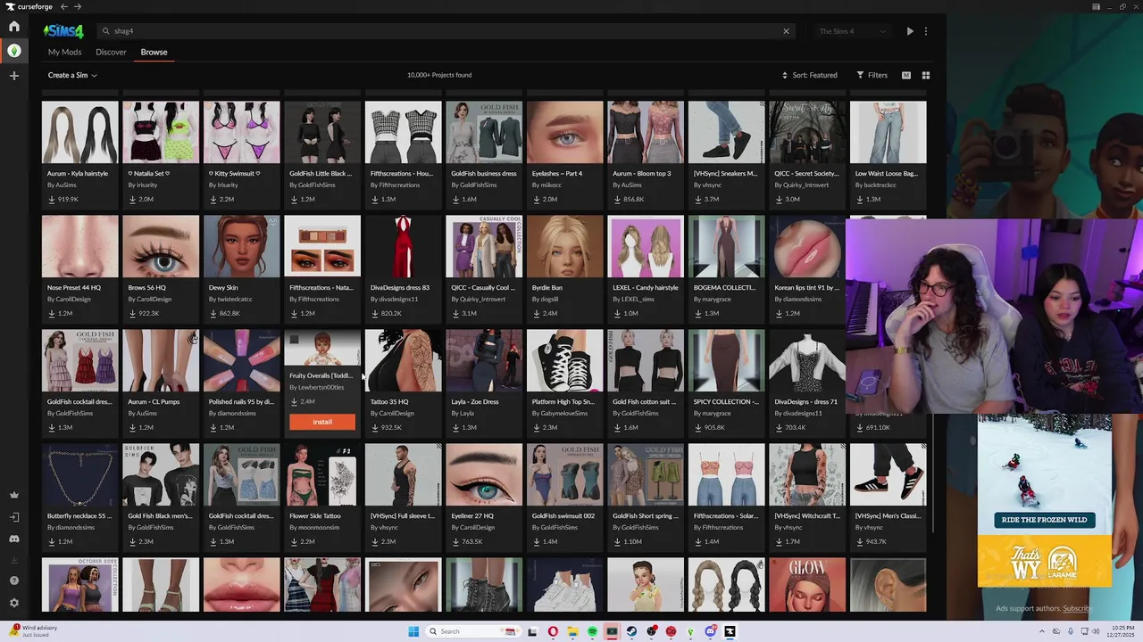The width and height of the screenshot is (1143, 642).
Task: Open Sort: Featured dropdown
Action: (x=809, y=75)
